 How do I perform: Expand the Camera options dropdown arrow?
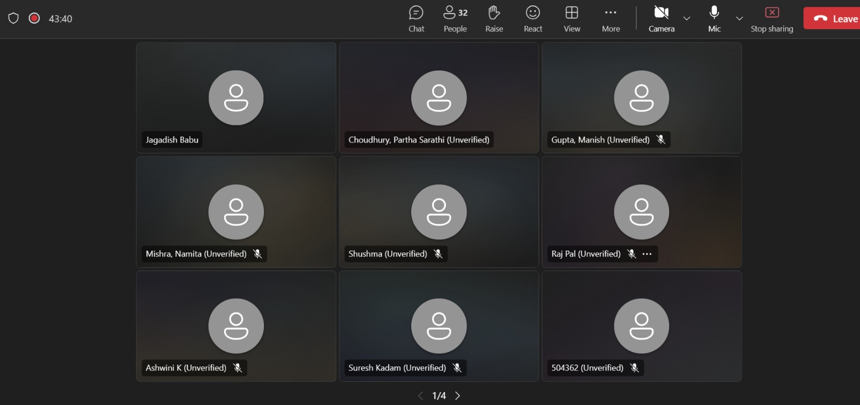coord(686,18)
